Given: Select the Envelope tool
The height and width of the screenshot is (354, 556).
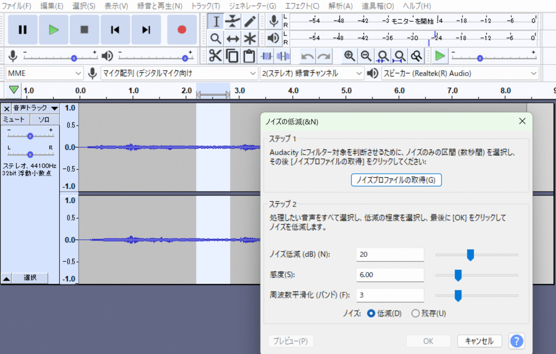Looking at the screenshot, I should point(233,22).
